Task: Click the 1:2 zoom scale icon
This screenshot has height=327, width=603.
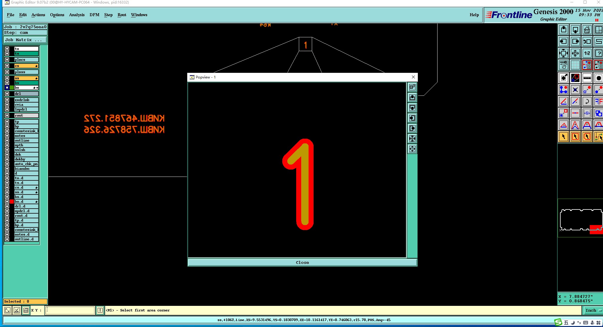Action: coord(587,53)
